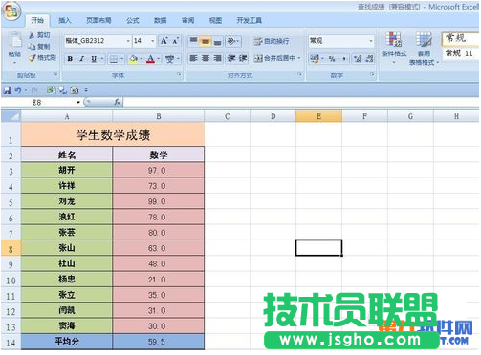Viewport: 481px width, 355px height.
Task: Click the 自动换行 wrap text button
Action: [x=272, y=41]
